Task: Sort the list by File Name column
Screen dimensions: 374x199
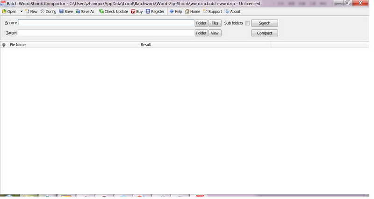Action: coord(18,45)
